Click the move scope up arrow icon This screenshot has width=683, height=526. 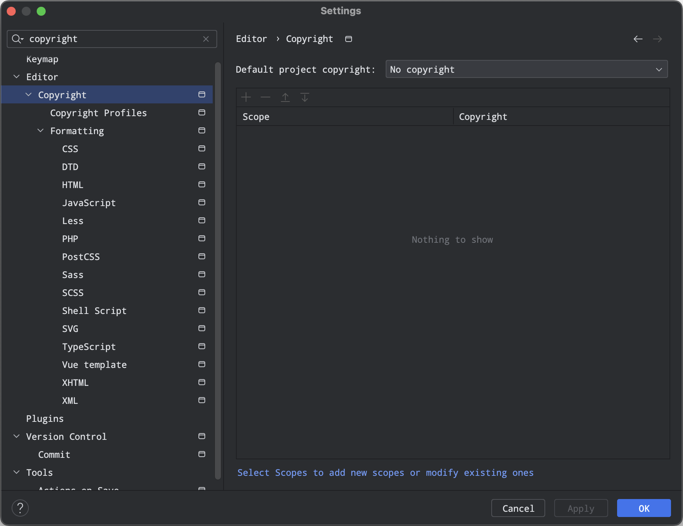285,97
